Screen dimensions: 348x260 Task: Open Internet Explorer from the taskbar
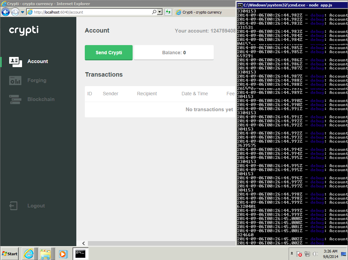point(28,254)
